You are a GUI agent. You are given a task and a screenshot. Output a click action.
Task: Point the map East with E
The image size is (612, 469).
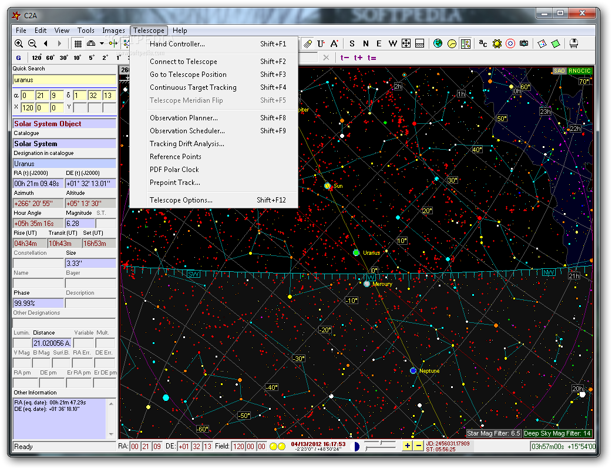(x=379, y=43)
